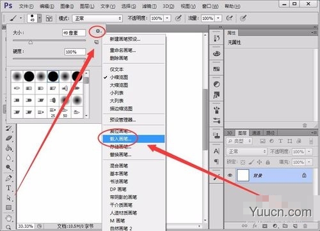
Task: Click the delete layer trash icon in Layers panel
Action: (x=305, y=226)
